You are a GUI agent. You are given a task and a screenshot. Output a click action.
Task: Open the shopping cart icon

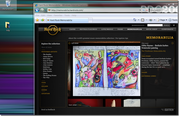click(x=174, y=25)
